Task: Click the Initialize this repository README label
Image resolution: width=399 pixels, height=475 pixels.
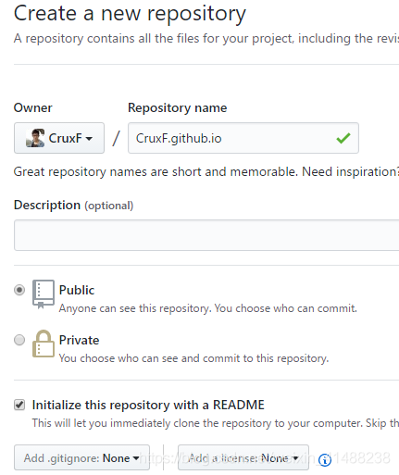Action: click(148, 405)
